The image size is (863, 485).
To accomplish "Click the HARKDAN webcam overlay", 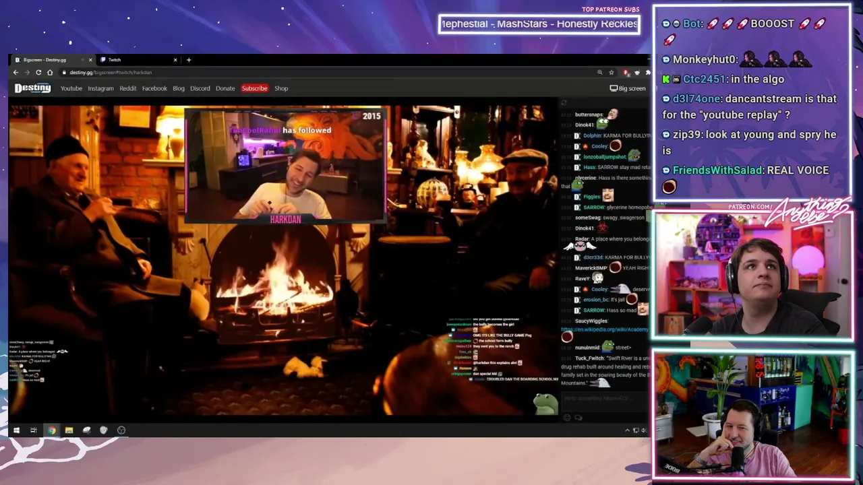I will [285, 165].
